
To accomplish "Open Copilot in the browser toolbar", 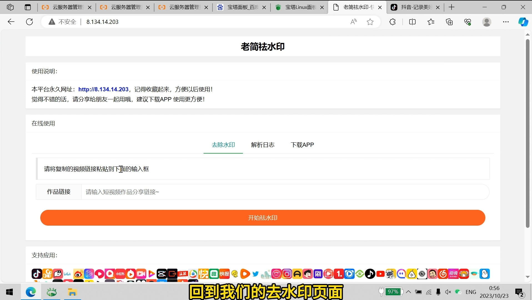I will pos(523,22).
